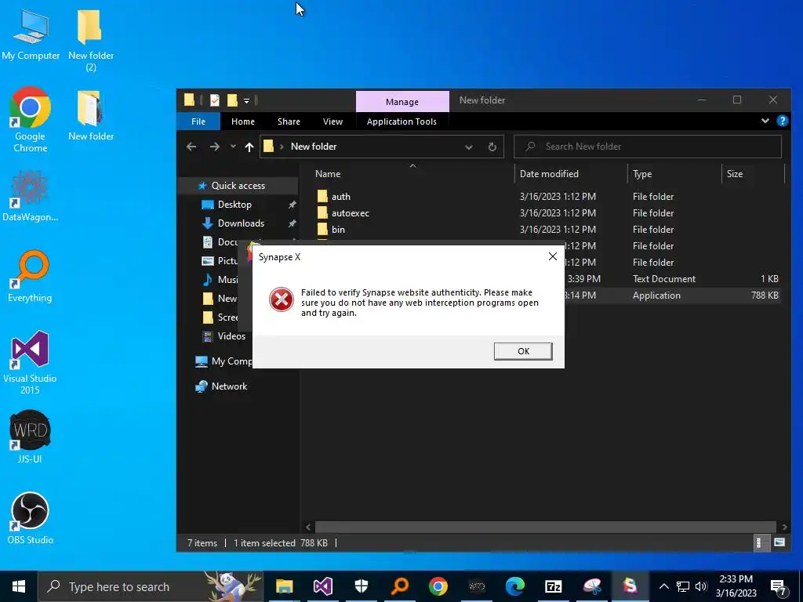Open recent locations dropdown arrow
This screenshot has width=803, height=602.
coord(233,147)
